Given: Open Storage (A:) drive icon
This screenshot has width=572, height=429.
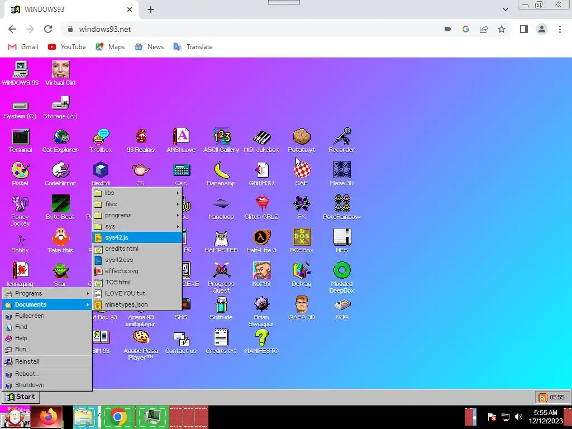Looking at the screenshot, I should [x=60, y=107].
